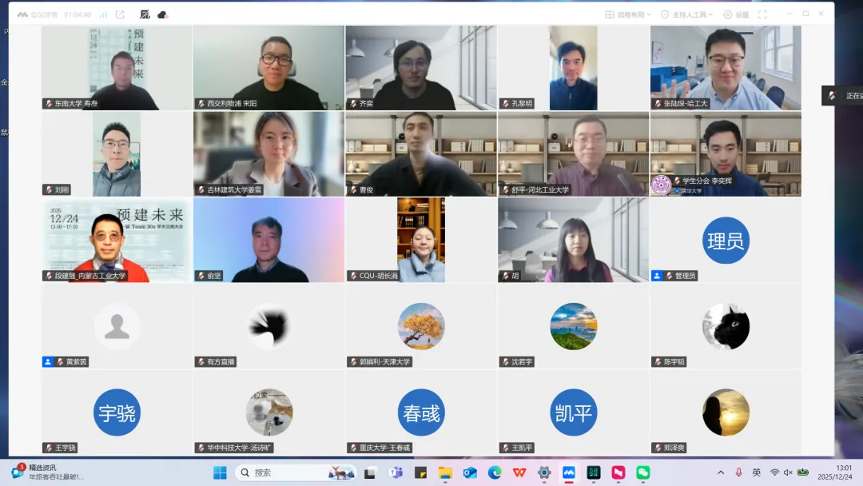Enter fullscreen mode via the fullscreen icon
863x486 pixels.
click(x=762, y=14)
